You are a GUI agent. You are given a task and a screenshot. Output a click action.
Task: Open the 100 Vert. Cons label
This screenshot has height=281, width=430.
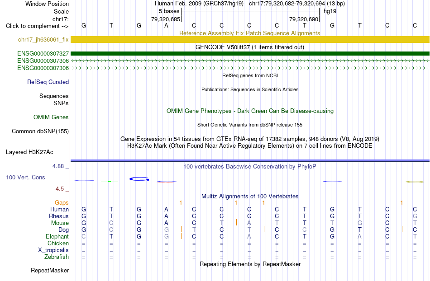click(25, 177)
